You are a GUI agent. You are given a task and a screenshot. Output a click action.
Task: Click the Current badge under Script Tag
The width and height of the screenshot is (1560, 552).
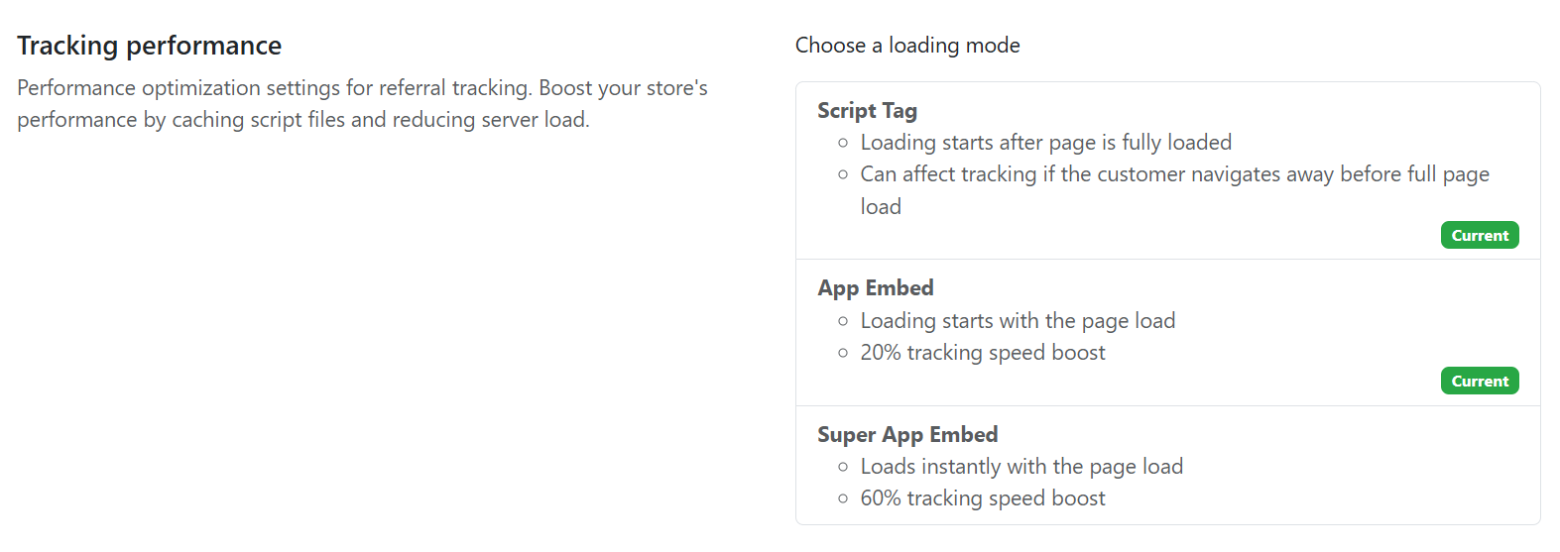pyautogui.click(x=1479, y=236)
